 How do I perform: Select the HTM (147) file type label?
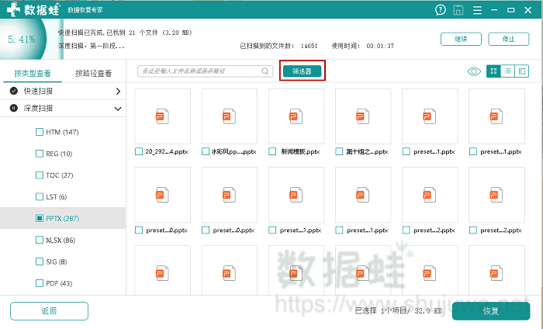[x=62, y=132]
